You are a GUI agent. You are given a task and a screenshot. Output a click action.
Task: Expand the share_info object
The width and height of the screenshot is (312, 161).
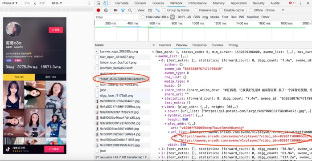point(163,90)
